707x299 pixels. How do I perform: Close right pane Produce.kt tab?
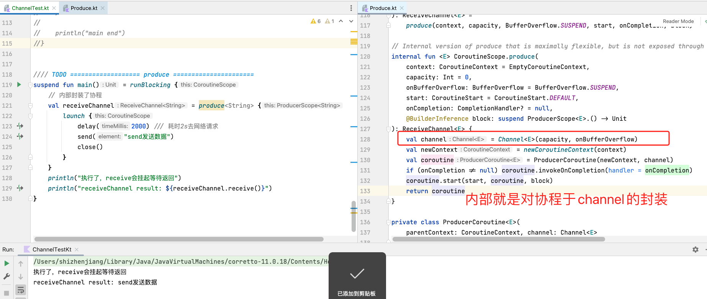click(x=402, y=8)
